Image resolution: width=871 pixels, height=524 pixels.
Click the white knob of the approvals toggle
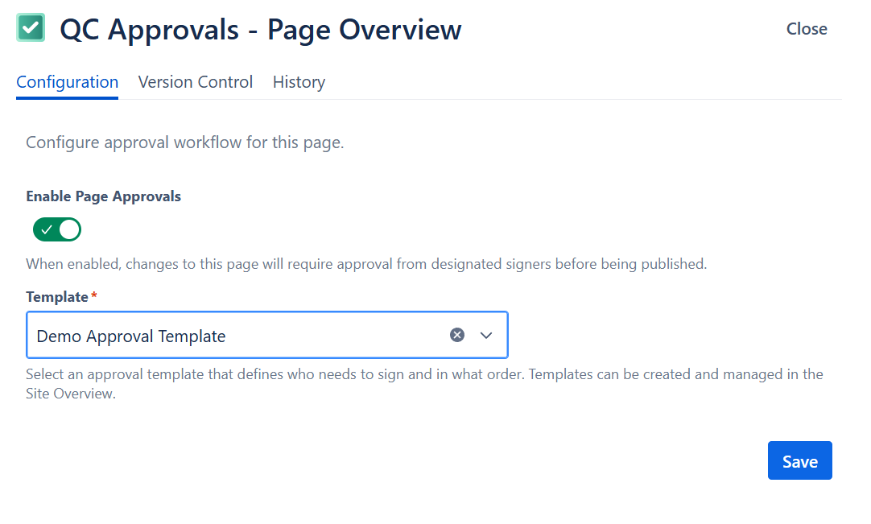click(69, 229)
